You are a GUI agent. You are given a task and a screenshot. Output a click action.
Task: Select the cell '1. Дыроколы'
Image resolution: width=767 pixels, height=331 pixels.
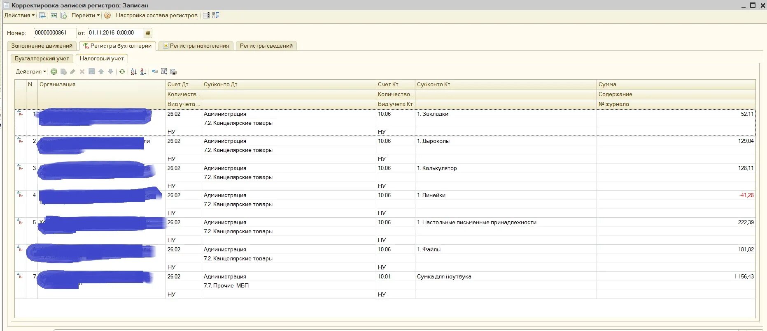tap(506, 141)
